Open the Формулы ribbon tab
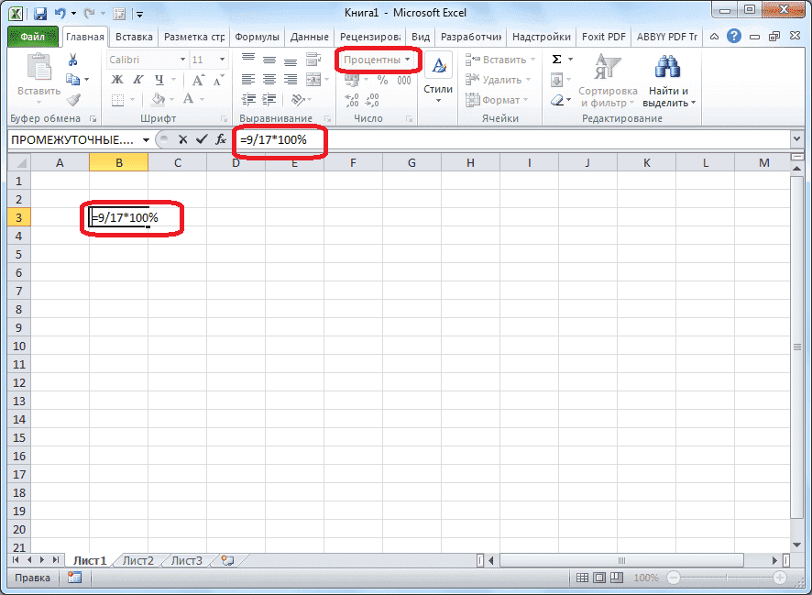The height and width of the screenshot is (595, 812). [x=257, y=37]
